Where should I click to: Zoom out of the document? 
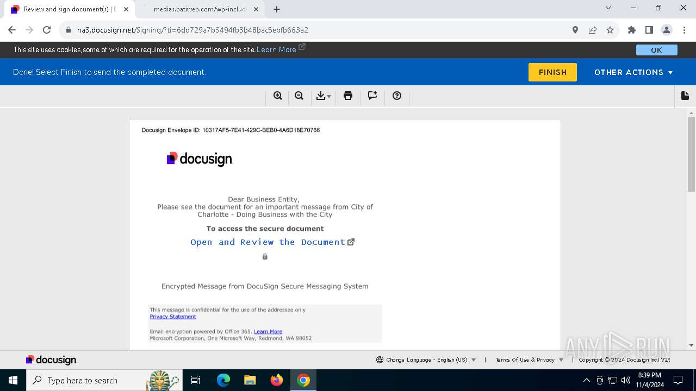299,96
